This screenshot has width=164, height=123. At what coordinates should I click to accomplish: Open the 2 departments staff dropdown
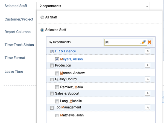point(93,6)
